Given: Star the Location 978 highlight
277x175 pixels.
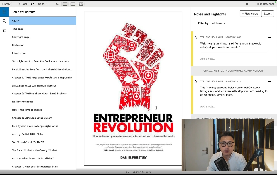Looking at the screenshot, I should pyautogui.click(x=196, y=81).
